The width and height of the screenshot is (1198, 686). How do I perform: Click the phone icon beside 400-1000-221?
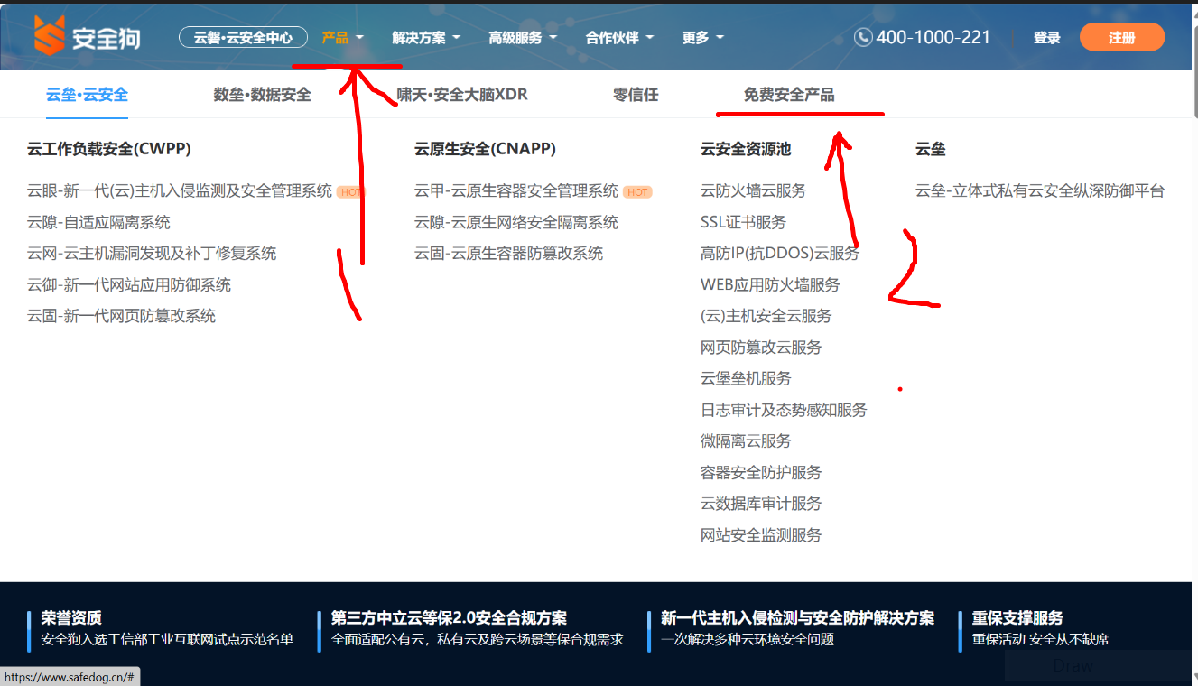(863, 37)
